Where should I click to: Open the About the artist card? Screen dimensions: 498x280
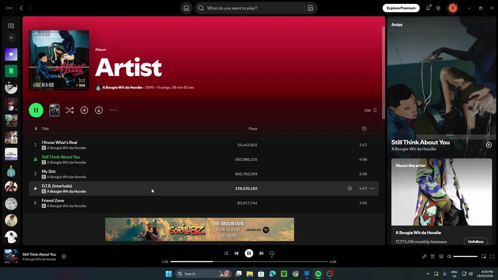442,201
